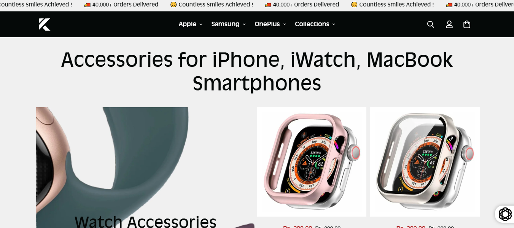The width and height of the screenshot is (514, 228).
Task: Open the chat widget icon at bottom right
Action: (x=505, y=214)
